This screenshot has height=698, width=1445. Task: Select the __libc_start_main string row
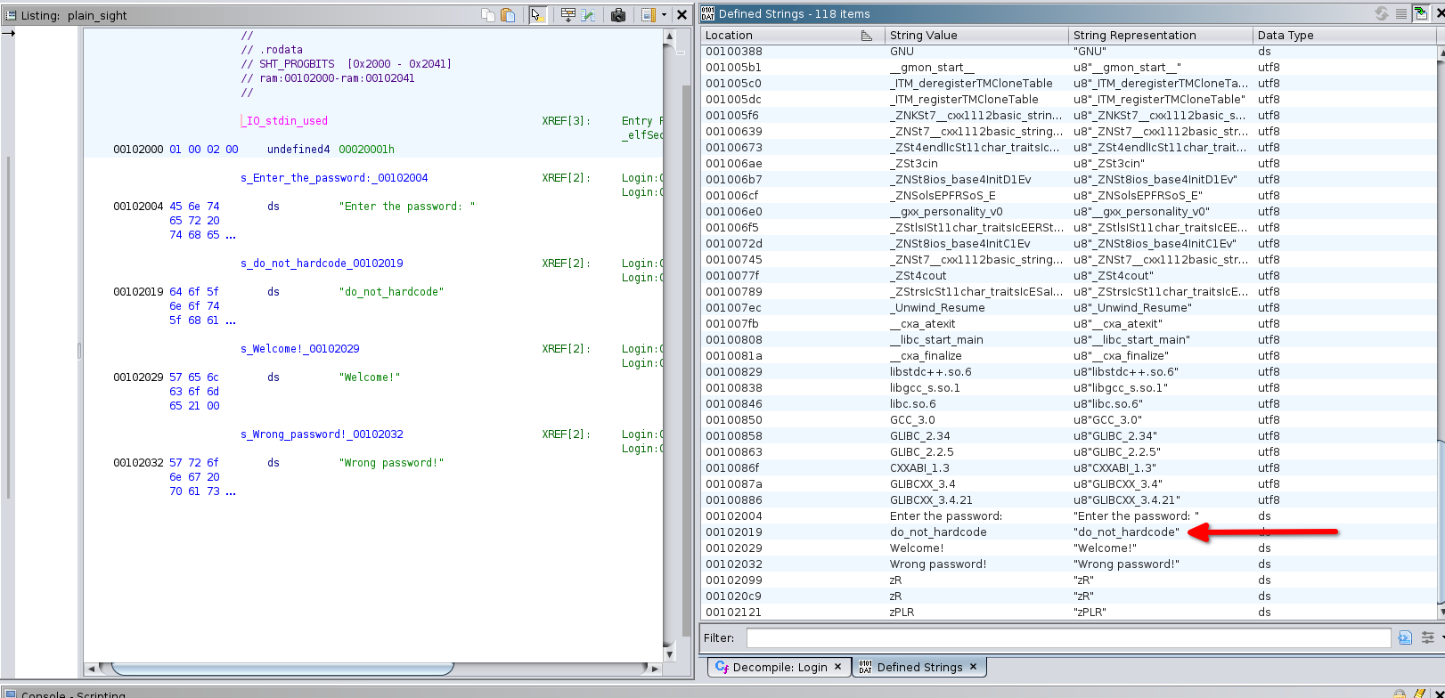point(1068,340)
